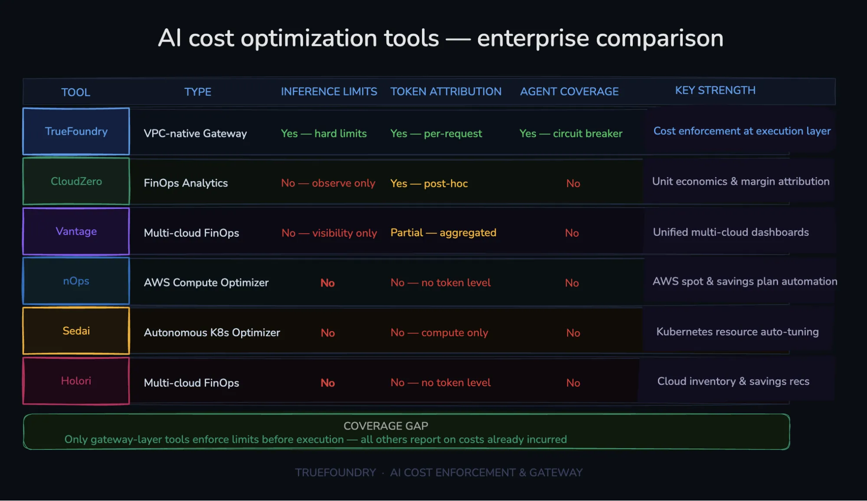Select the TrueFoundry tool box
Screen dimensions: 867x501
coord(76,131)
